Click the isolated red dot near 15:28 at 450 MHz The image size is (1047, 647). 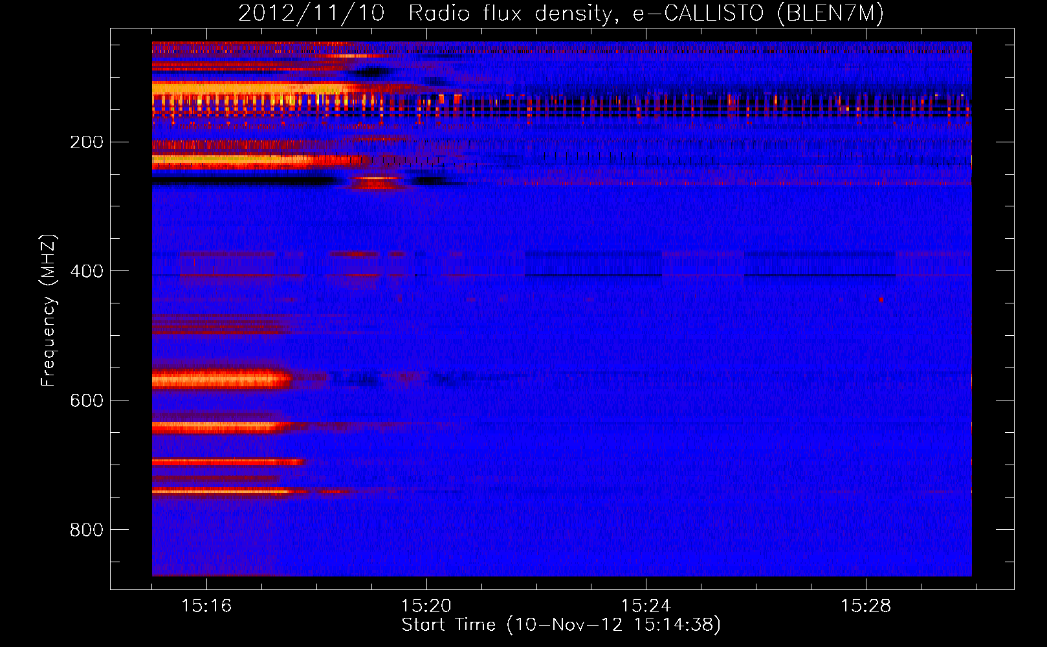881,300
